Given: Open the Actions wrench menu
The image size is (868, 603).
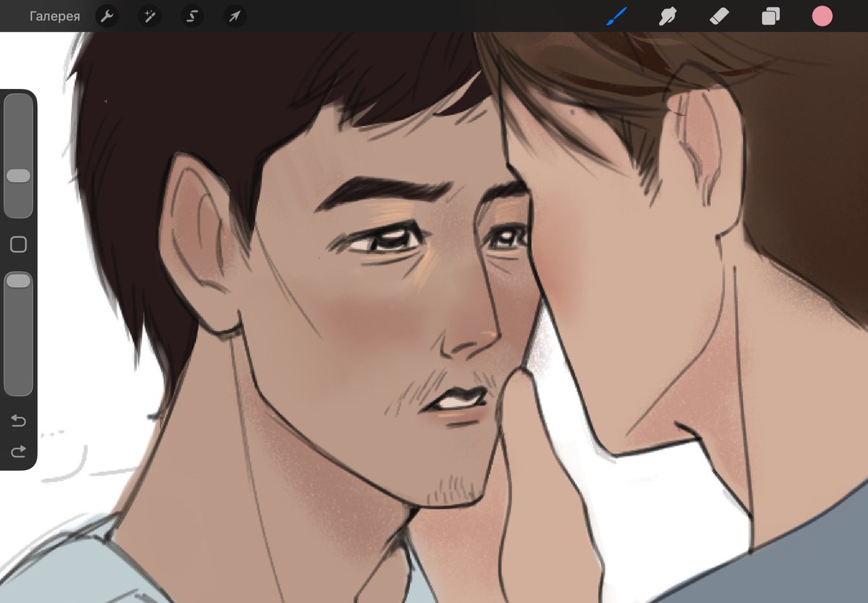Looking at the screenshot, I should [107, 16].
